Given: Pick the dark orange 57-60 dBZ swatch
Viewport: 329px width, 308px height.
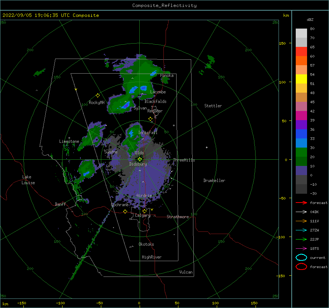Looking at the screenshot, I should (301, 60).
